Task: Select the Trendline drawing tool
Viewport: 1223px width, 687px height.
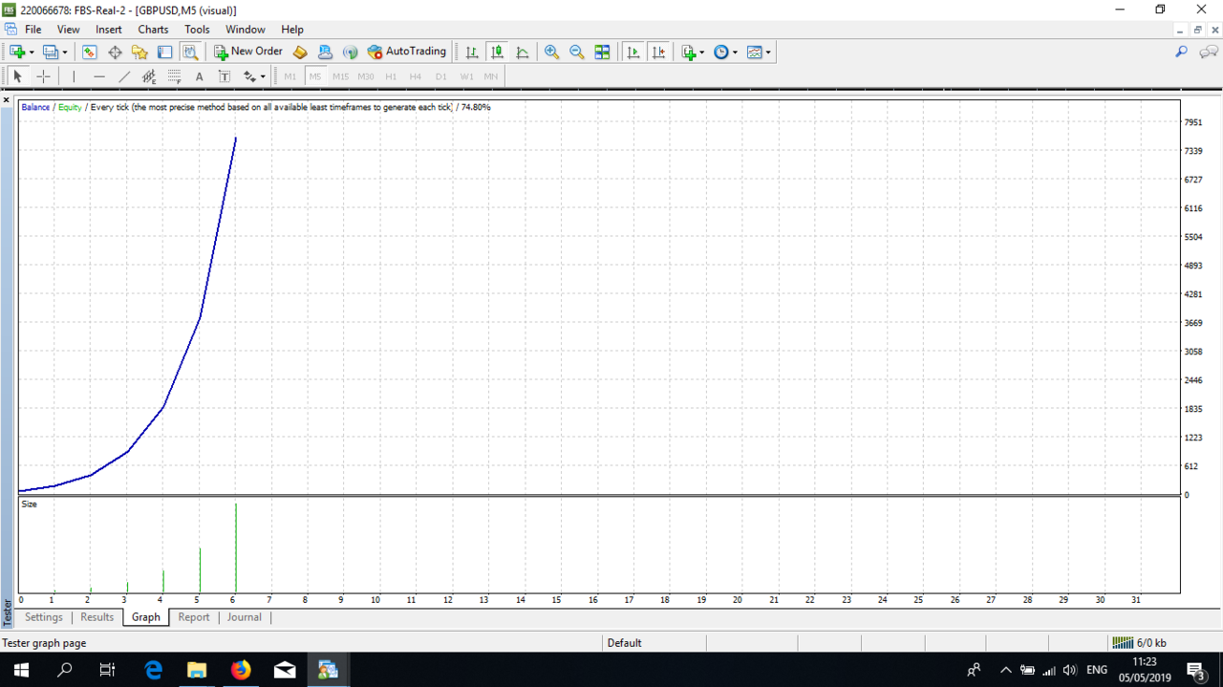Action: (x=124, y=76)
